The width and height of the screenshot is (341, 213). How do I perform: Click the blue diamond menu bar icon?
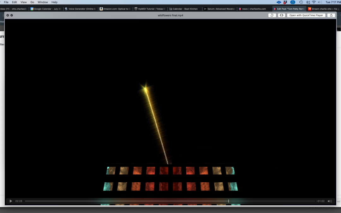[x=278, y=2]
